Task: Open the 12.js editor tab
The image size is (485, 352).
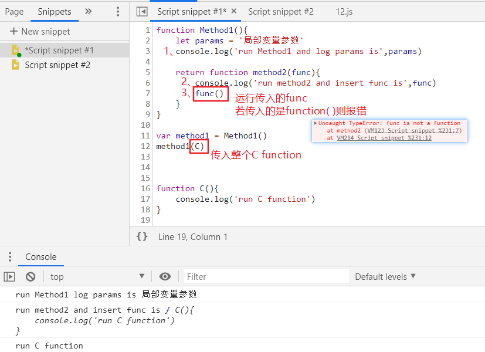Action: (344, 12)
